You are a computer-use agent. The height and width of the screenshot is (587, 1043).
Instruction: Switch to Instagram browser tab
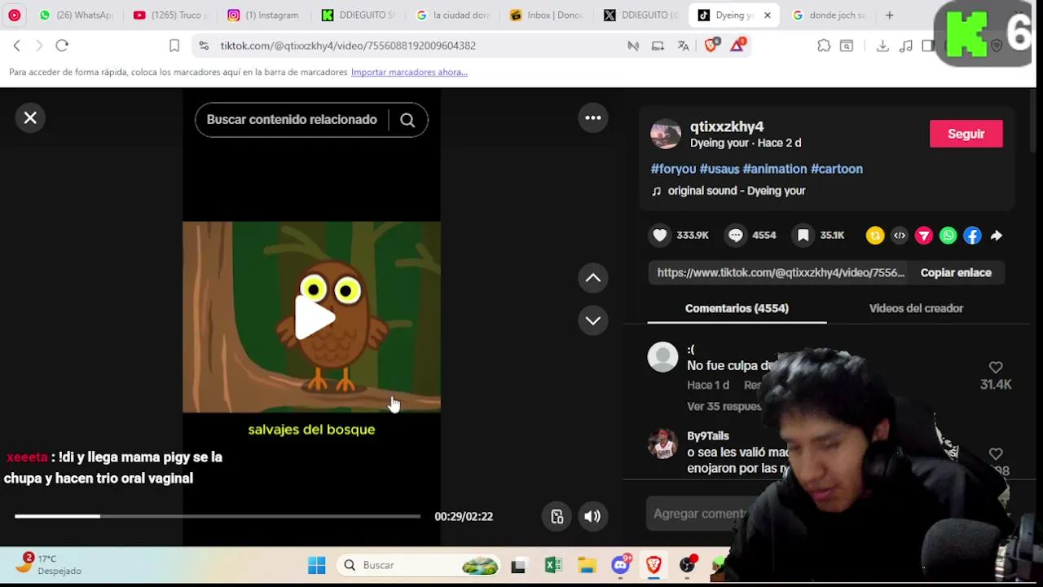(266, 15)
